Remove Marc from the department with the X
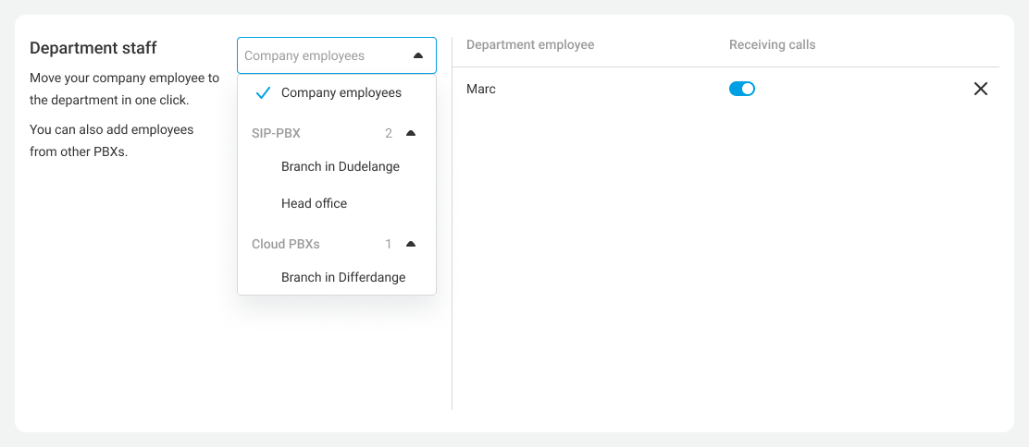Screen dimensions: 1029x447 [x=981, y=89]
